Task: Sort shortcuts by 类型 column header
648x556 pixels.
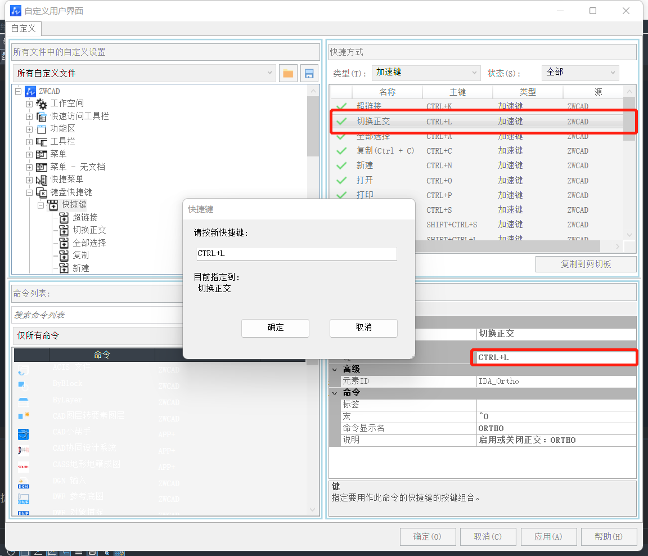Action: (x=528, y=92)
